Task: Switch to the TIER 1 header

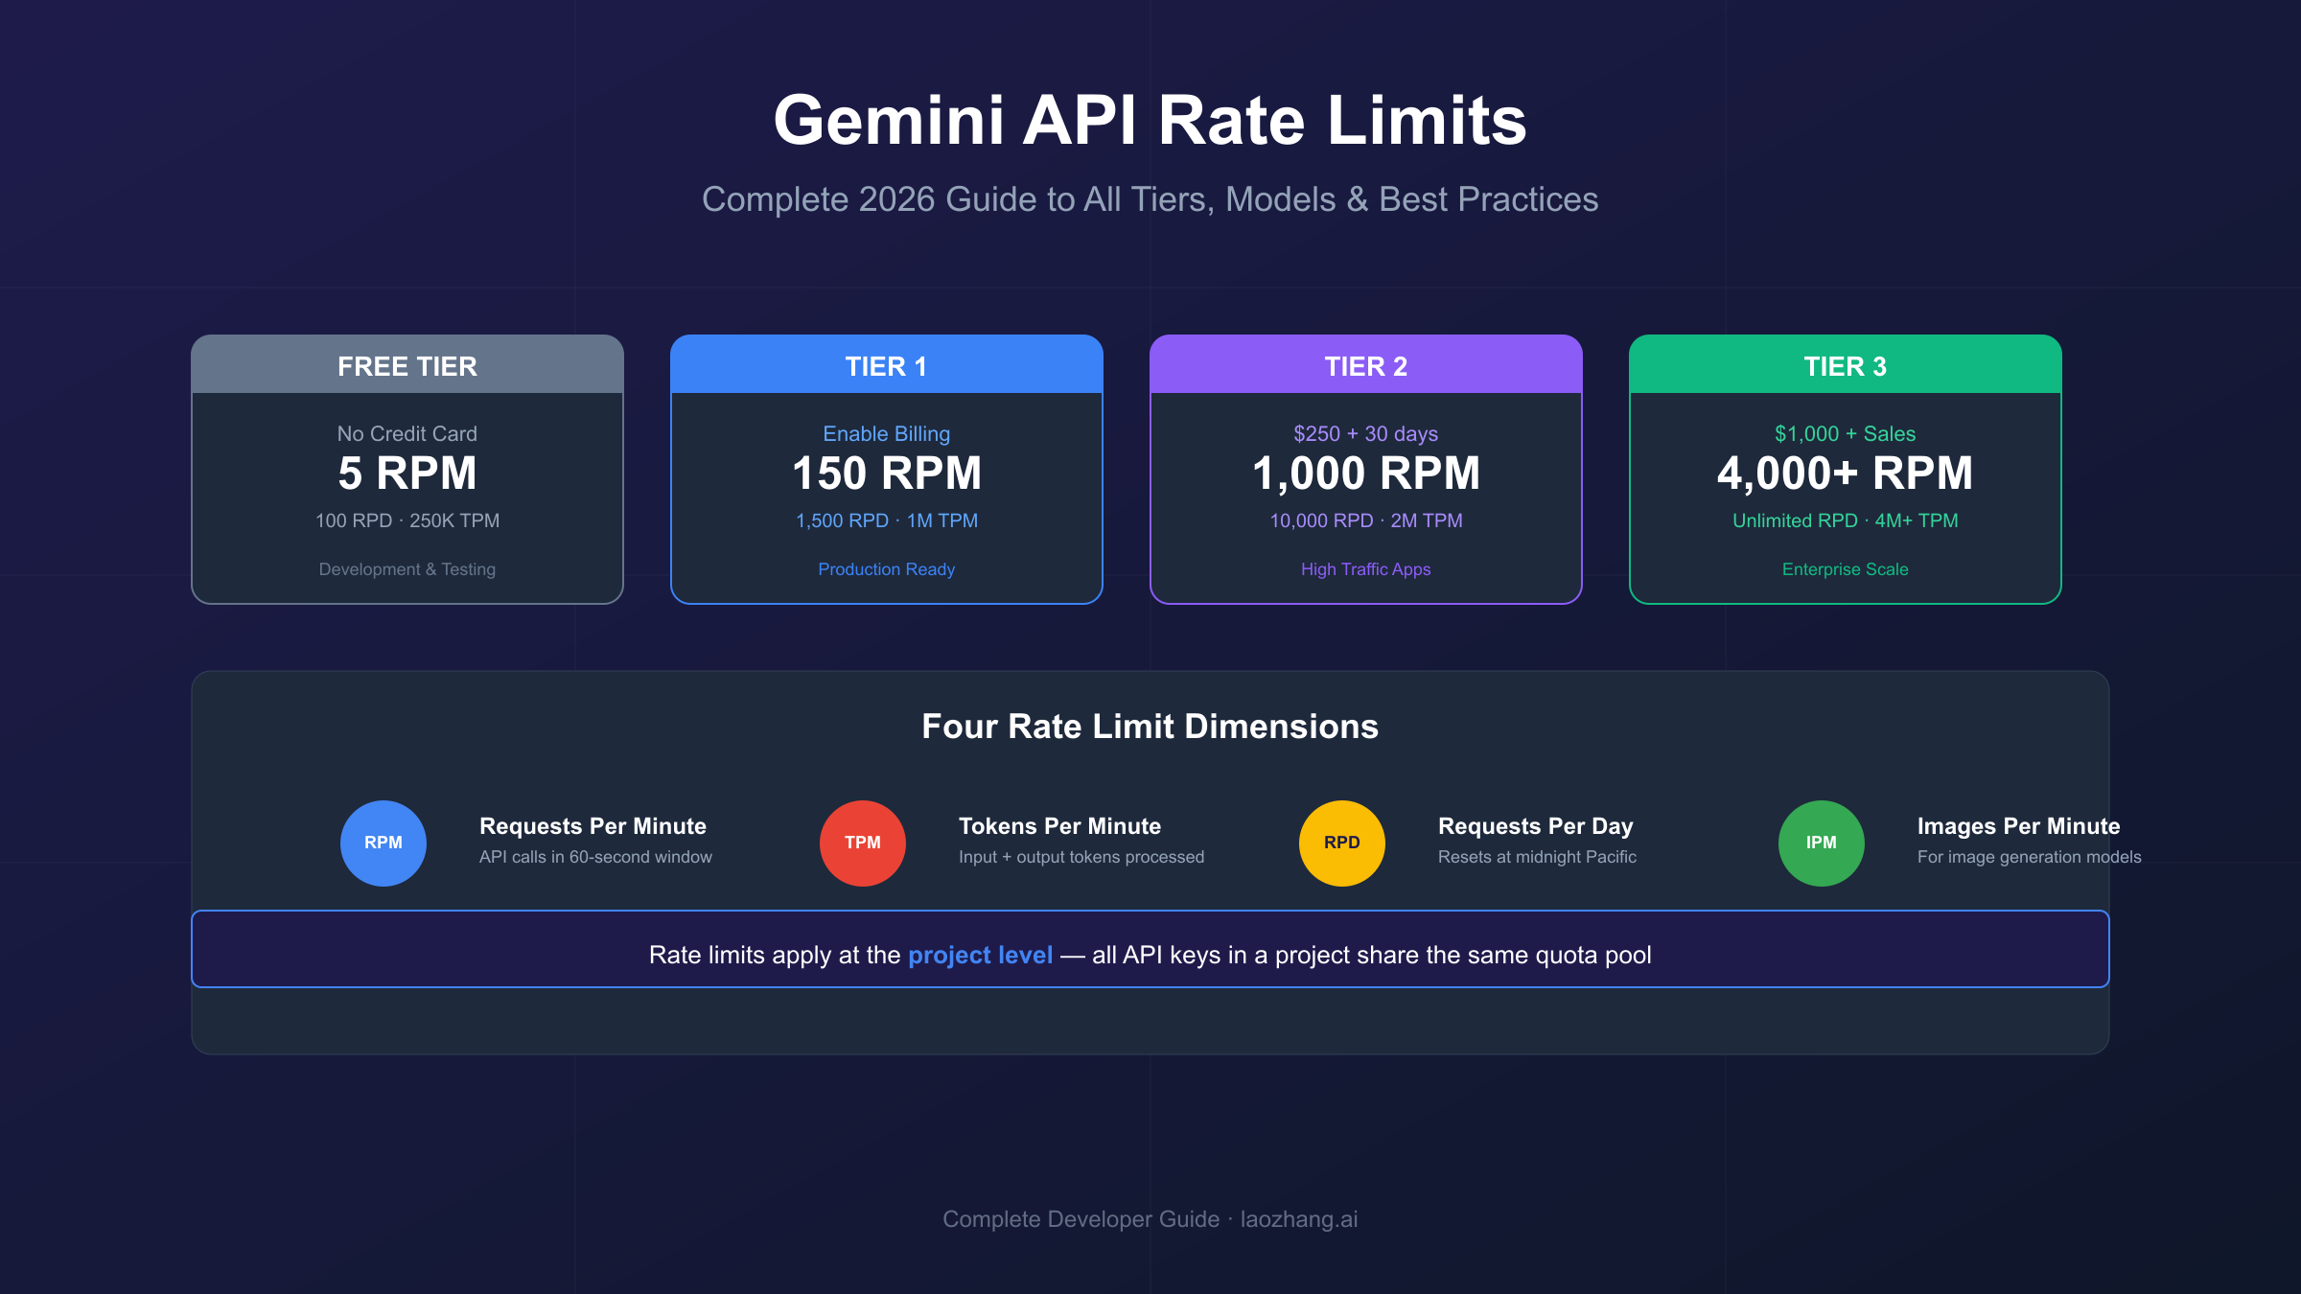Action: (886, 366)
